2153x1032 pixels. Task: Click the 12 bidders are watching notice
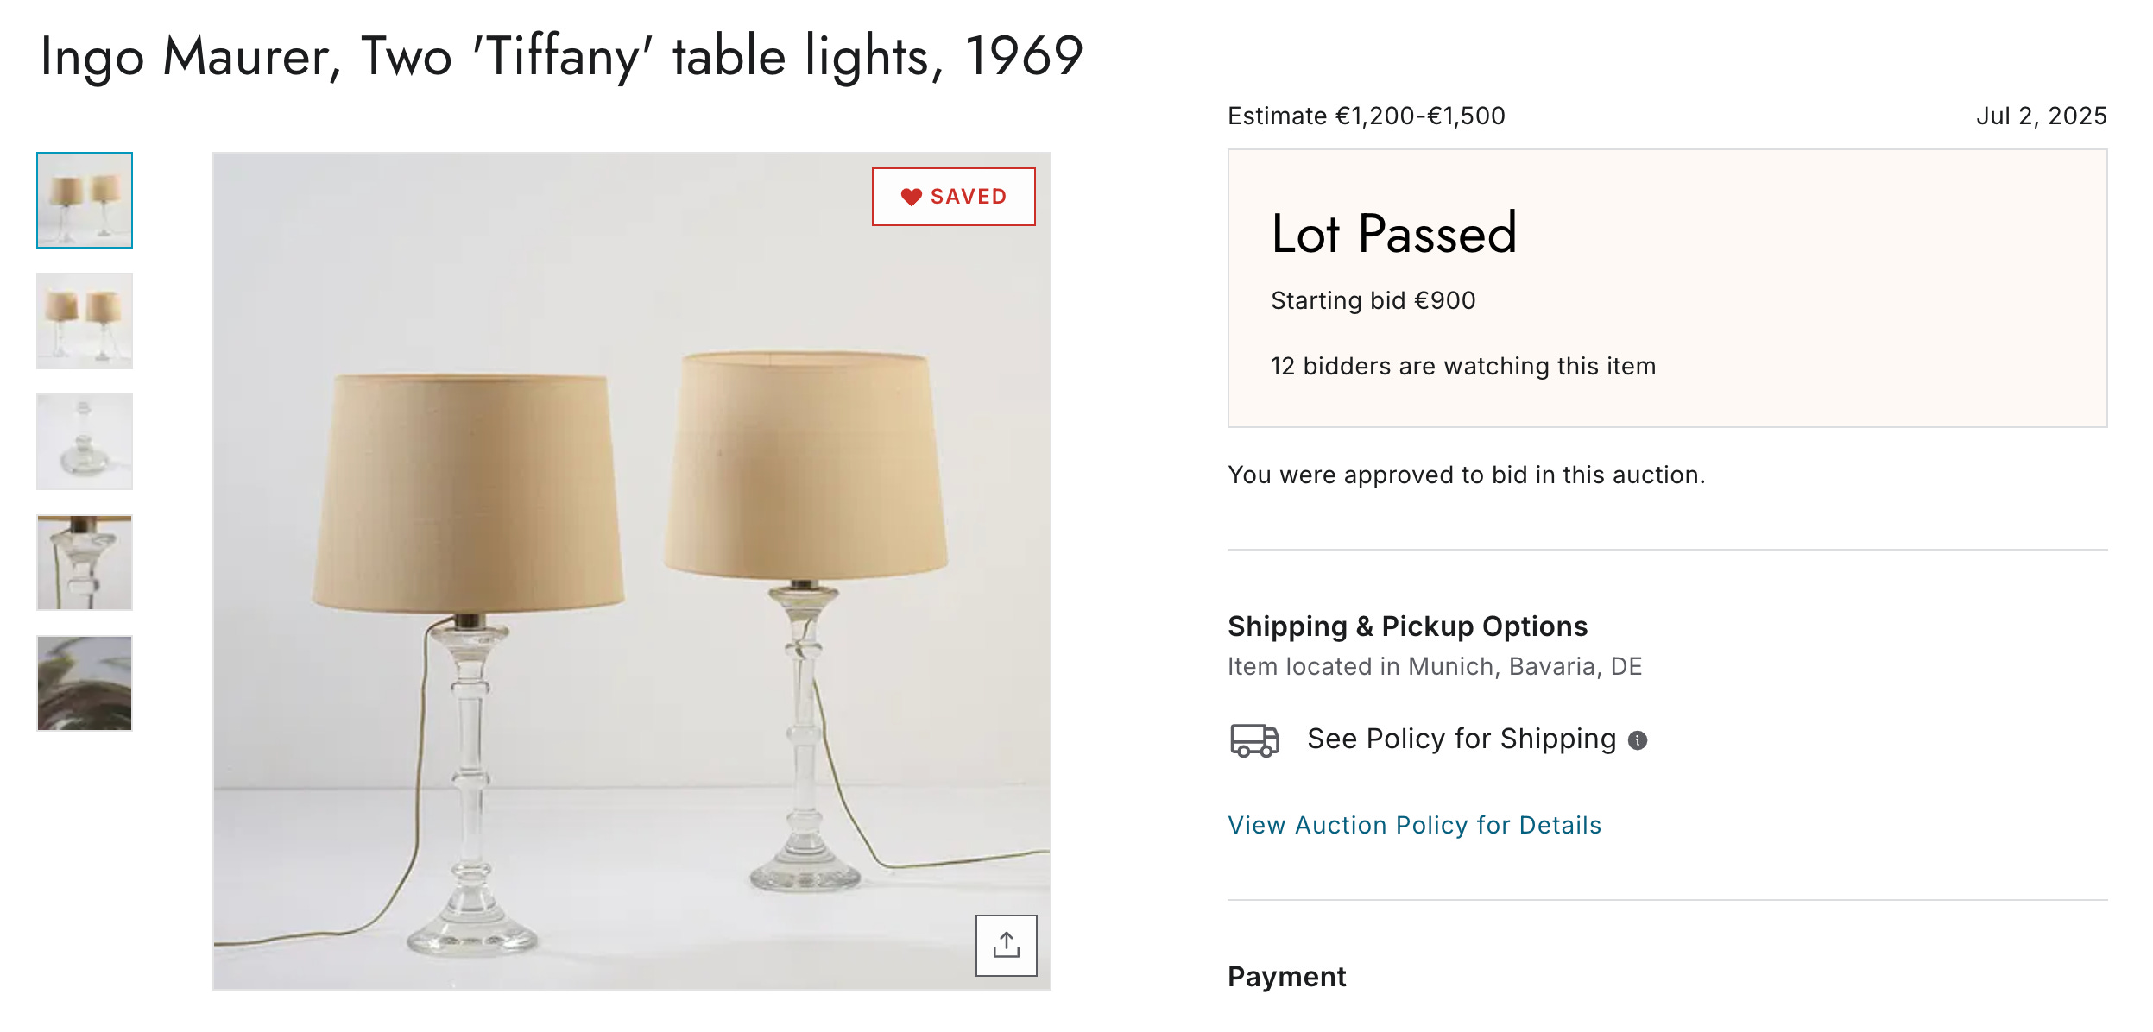[x=1462, y=366]
